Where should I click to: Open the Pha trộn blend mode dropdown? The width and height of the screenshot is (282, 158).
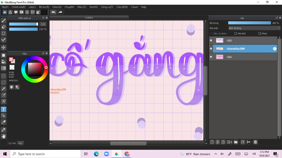click(x=254, y=28)
